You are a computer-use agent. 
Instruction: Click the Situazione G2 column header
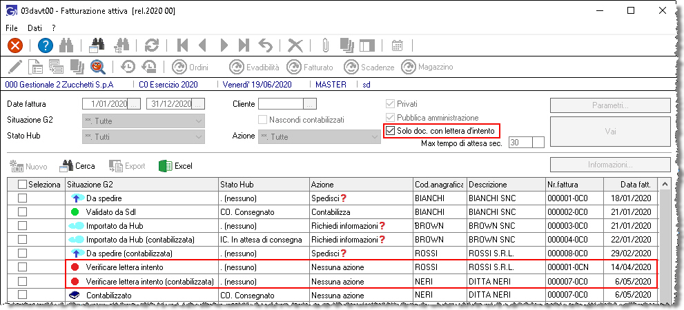pyautogui.click(x=141, y=185)
